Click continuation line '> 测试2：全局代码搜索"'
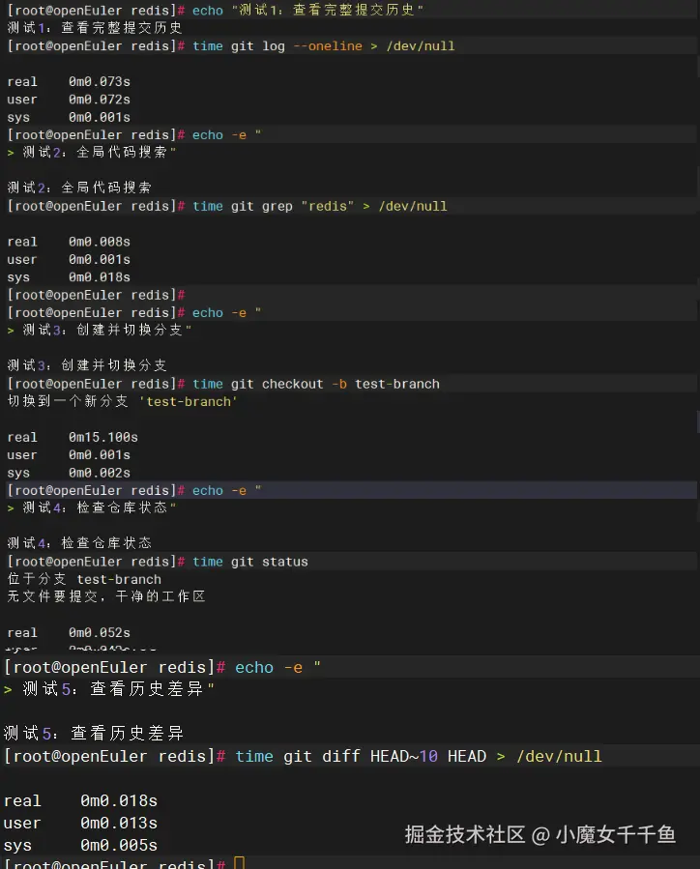This screenshot has height=869, width=700. click(92, 152)
